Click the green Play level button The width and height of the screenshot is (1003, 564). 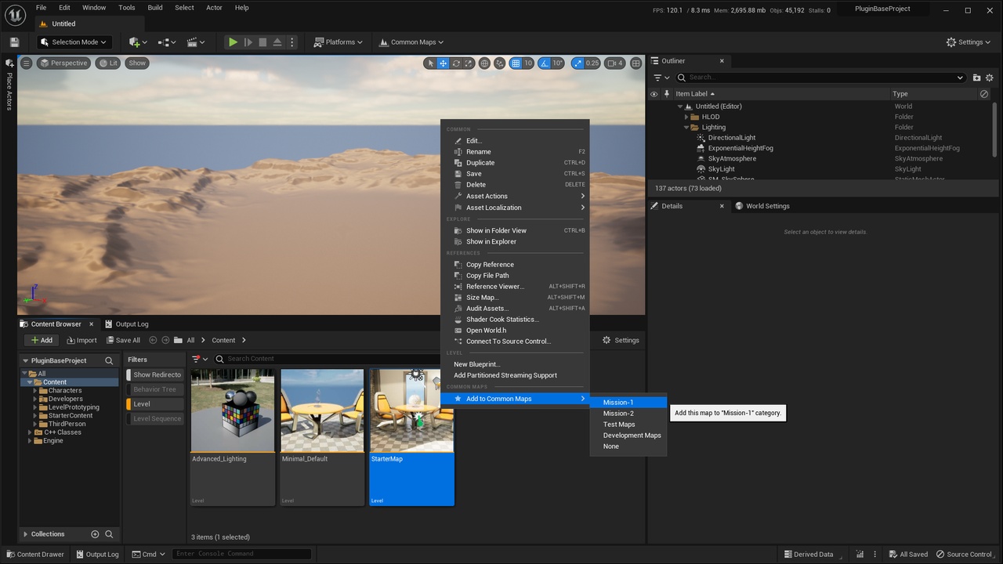[x=233, y=42]
